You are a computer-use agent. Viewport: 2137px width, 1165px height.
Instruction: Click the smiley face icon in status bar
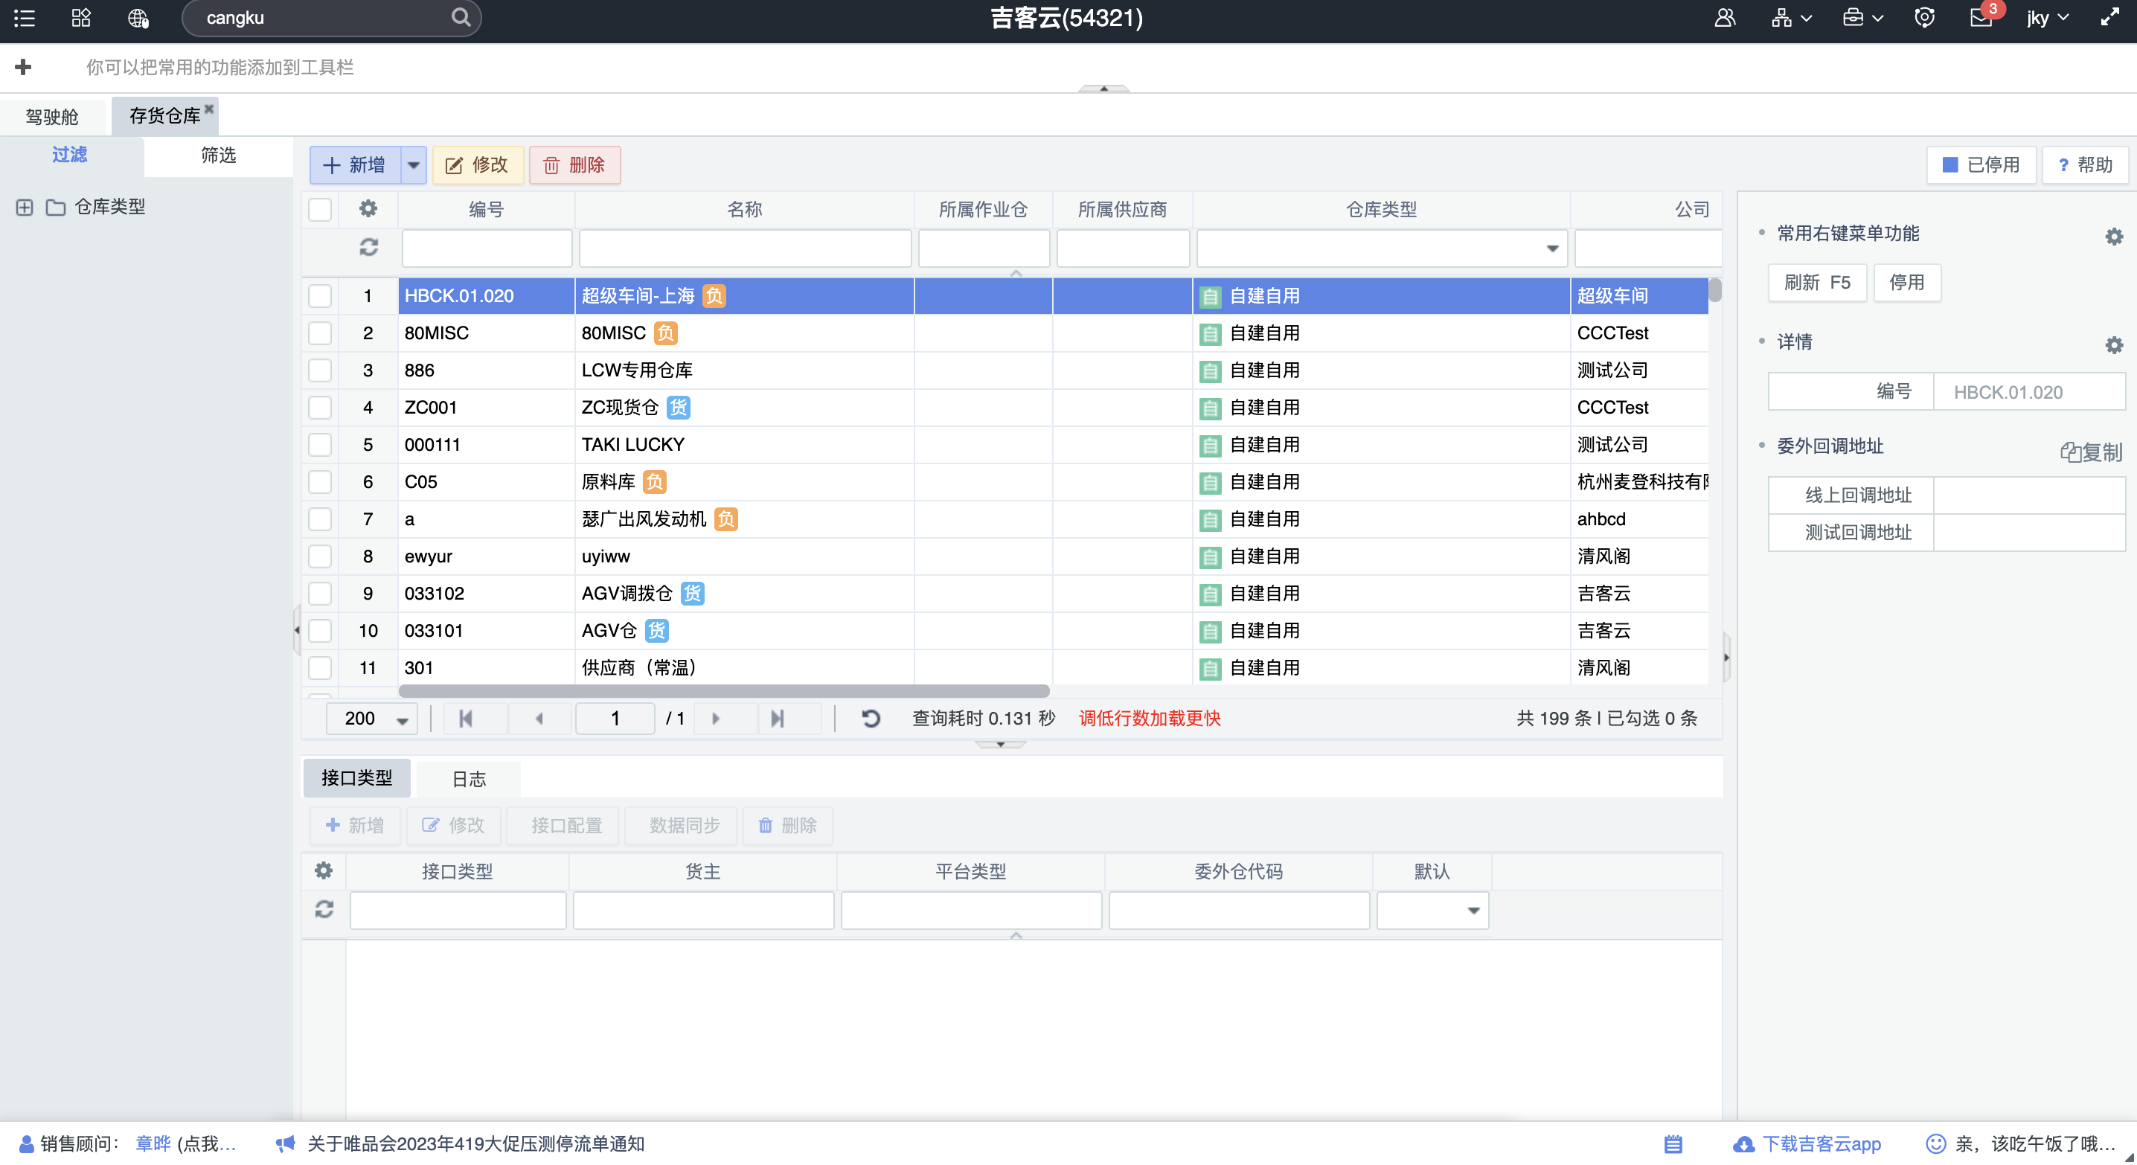[1935, 1144]
